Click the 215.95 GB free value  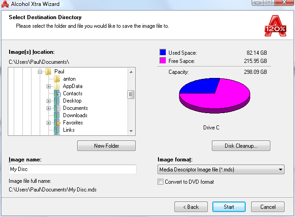255,61
